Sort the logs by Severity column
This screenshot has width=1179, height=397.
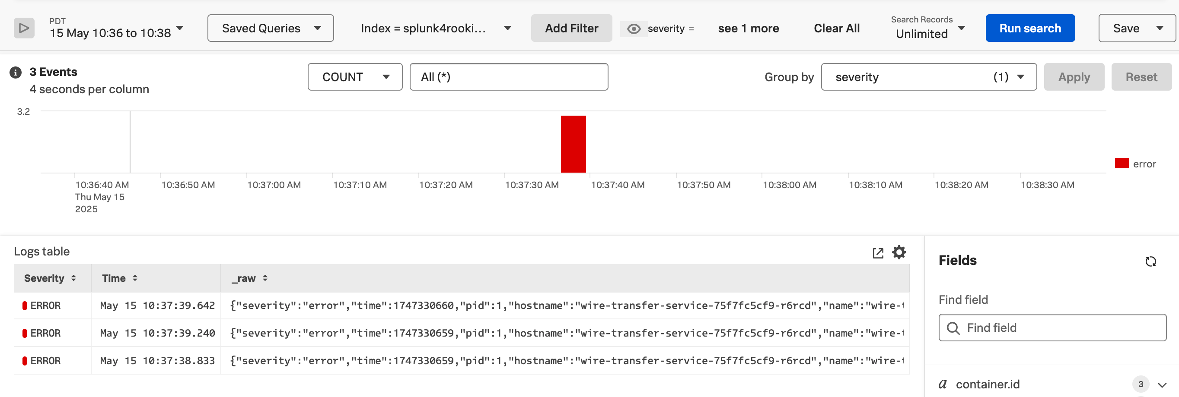73,278
